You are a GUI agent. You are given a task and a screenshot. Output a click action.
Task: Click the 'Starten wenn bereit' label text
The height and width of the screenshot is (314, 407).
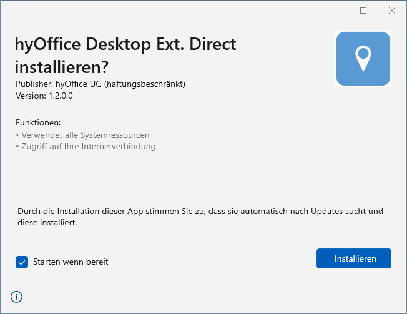pos(71,262)
